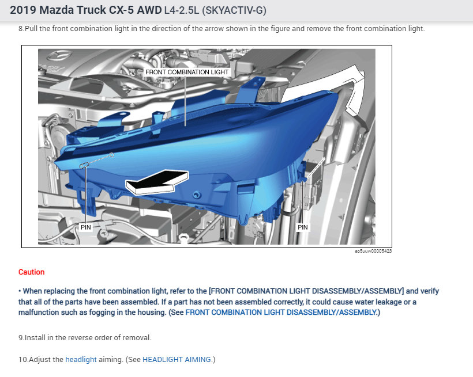Click step 8 'Pull the front combination light' text
473x377 pixels.
(222, 29)
